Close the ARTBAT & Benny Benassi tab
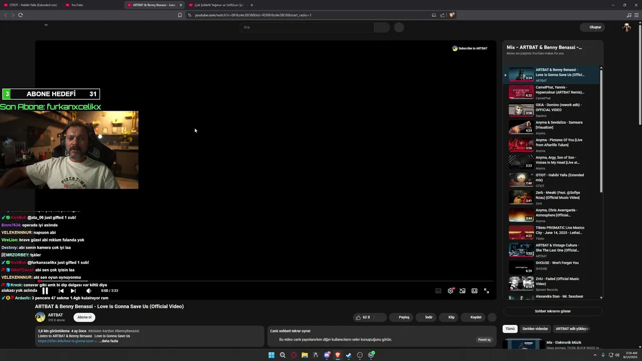Viewport: 642px width, 361px height. point(181,5)
